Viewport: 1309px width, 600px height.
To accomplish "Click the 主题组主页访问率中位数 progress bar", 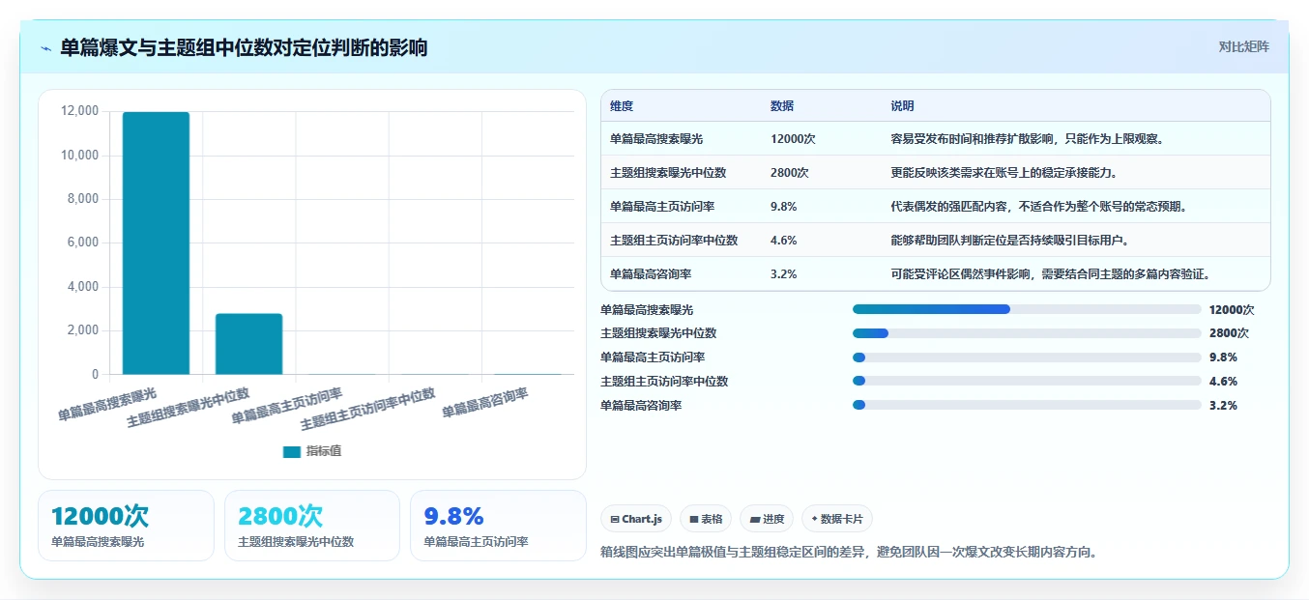I will tap(1027, 382).
